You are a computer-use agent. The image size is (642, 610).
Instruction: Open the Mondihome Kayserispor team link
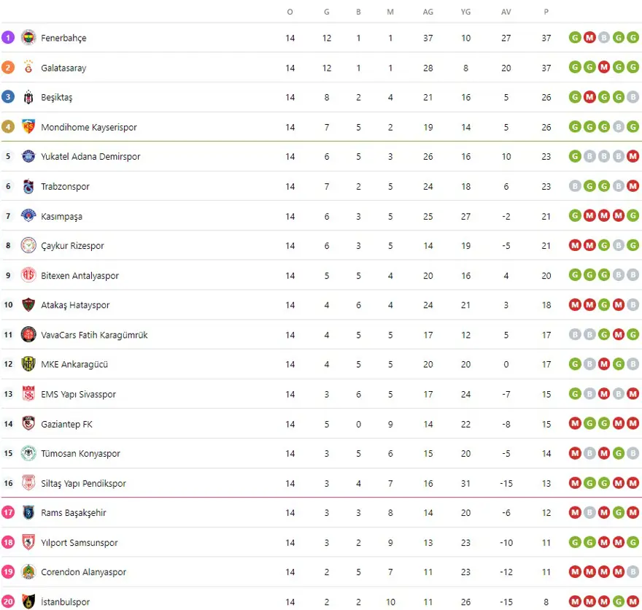coord(88,127)
